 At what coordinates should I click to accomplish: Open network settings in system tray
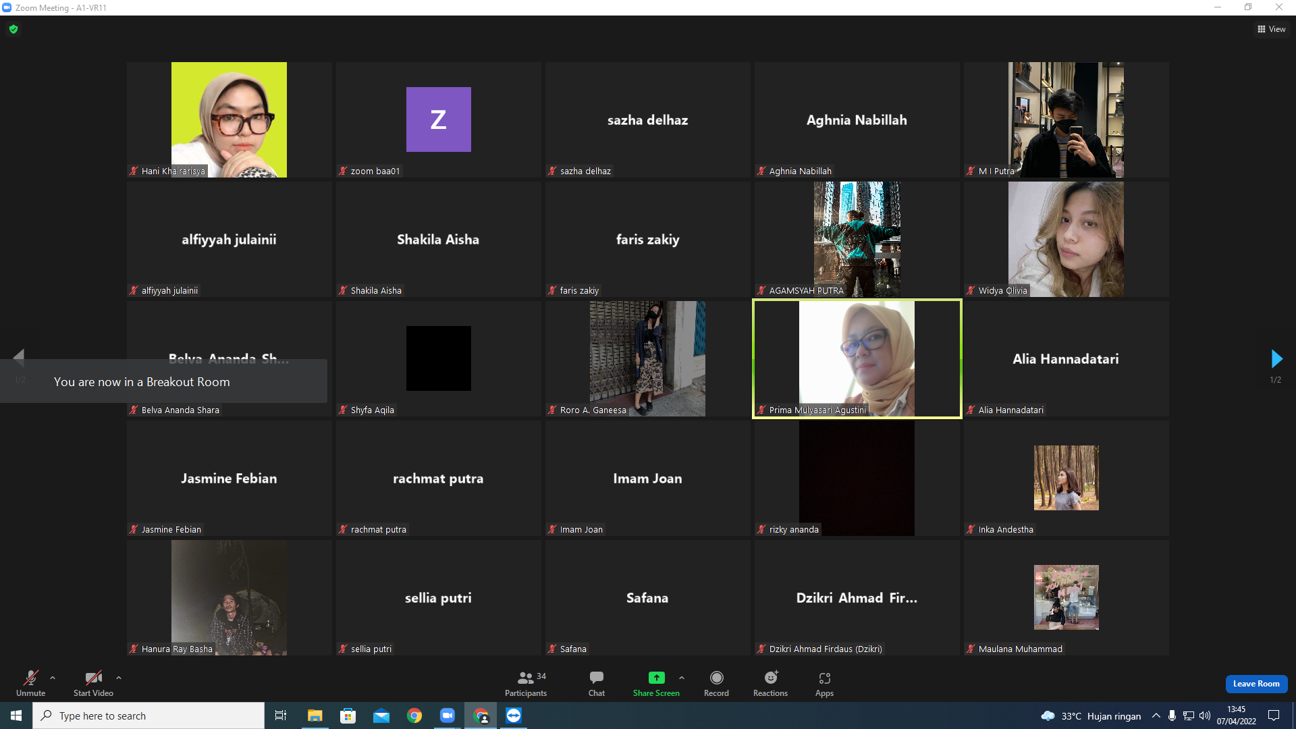point(1189,715)
